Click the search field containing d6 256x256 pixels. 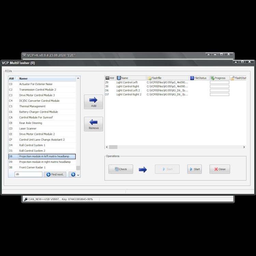point(28,174)
